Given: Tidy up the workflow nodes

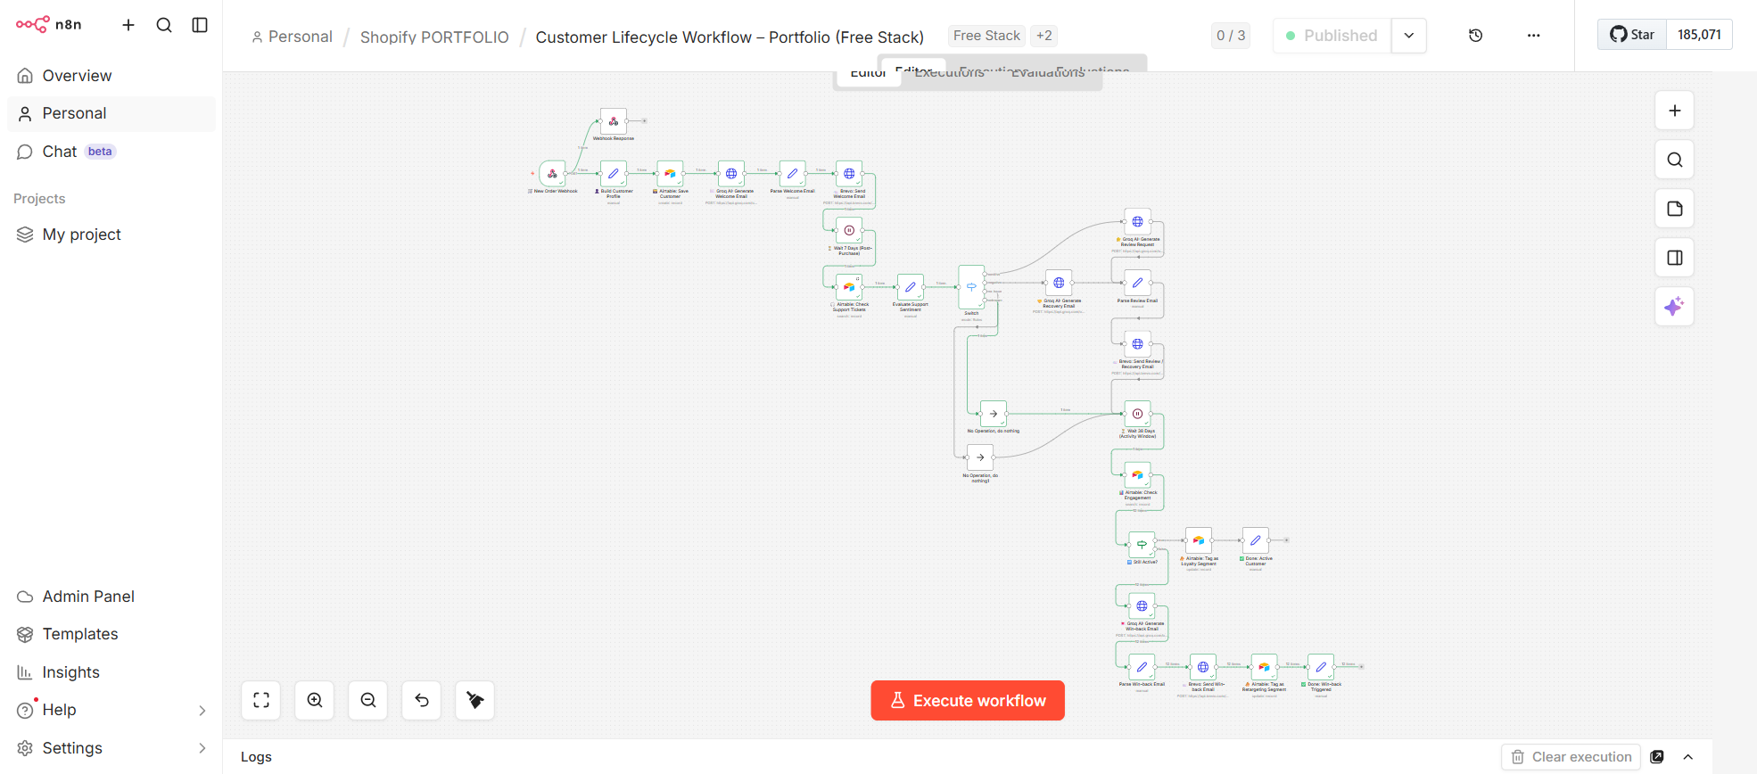Looking at the screenshot, I should pyautogui.click(x=475, y=700).
